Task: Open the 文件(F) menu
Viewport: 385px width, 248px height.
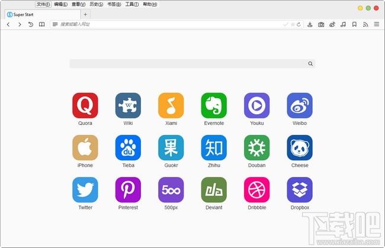Action: coord(43,4)
